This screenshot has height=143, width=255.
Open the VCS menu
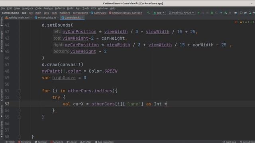point(93,8)
